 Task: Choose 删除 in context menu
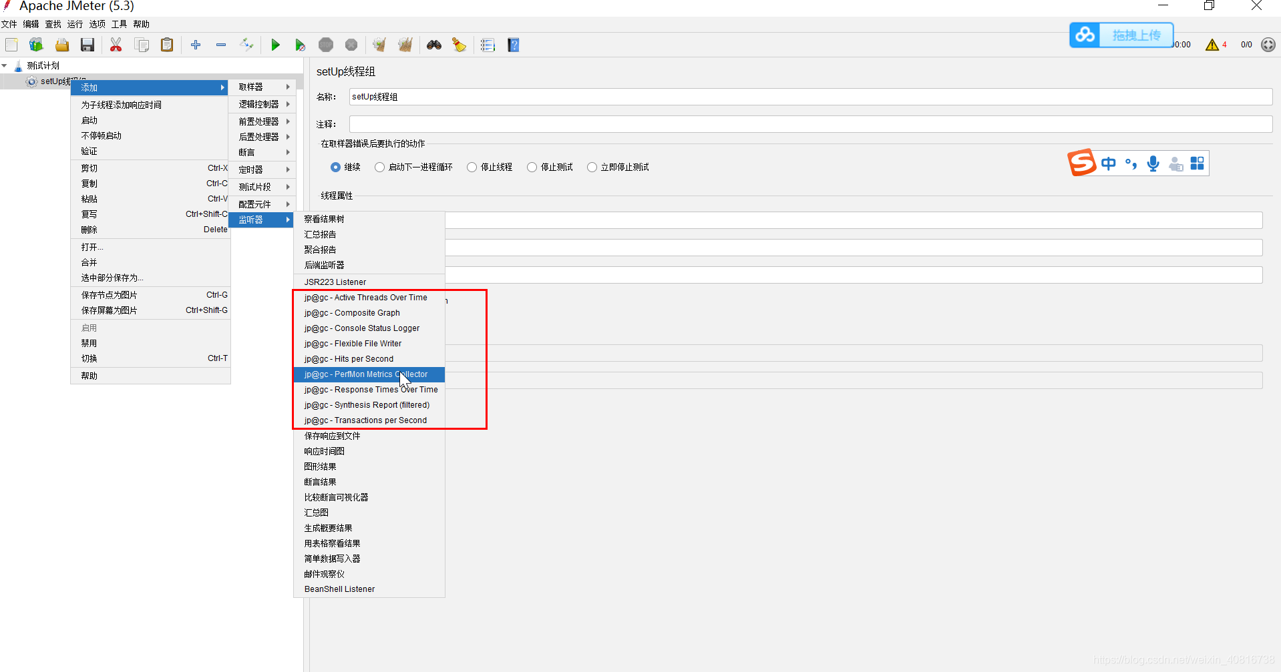coord(150,230)
